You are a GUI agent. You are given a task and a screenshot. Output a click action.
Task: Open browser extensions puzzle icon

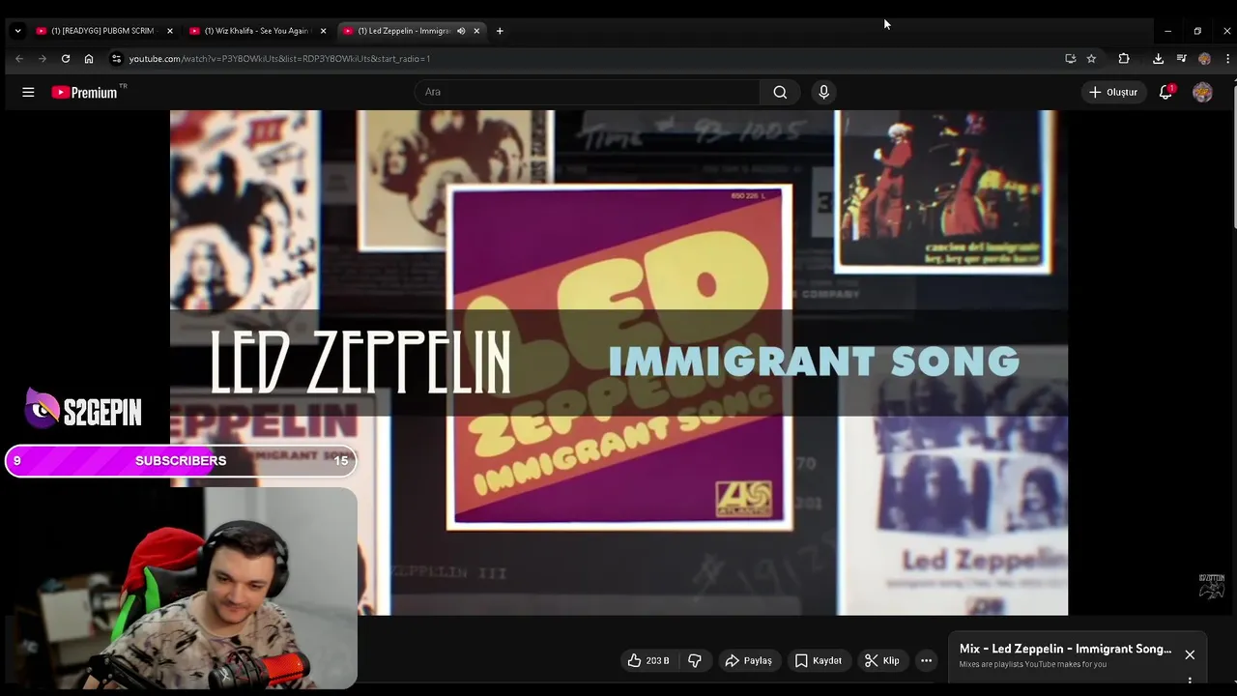click(1124, 59)
